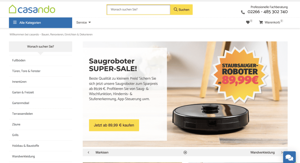Pause the banner slideshow
Viewport: 300px width, 163px height.
[185, 152]
